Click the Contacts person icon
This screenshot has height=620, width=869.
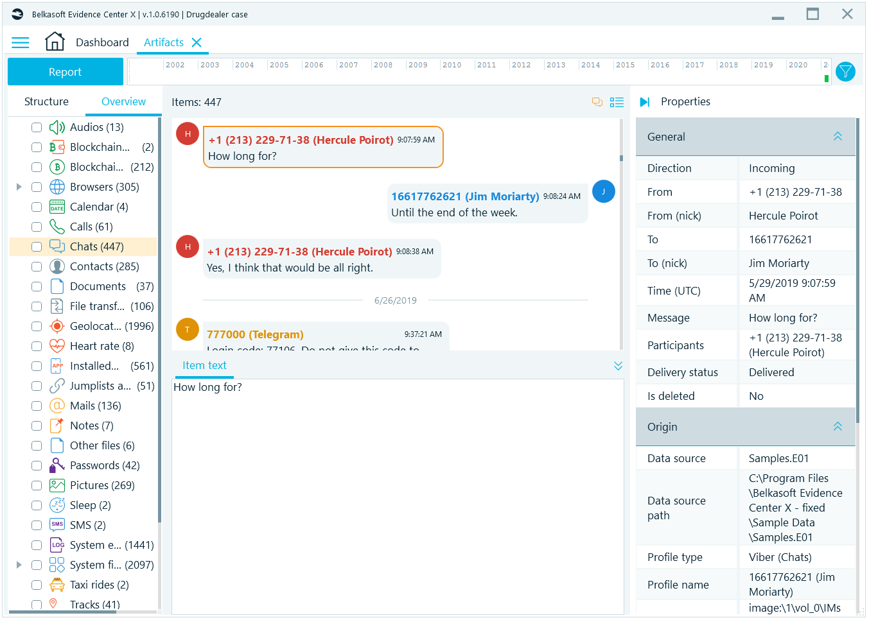(x=57, y=266)
